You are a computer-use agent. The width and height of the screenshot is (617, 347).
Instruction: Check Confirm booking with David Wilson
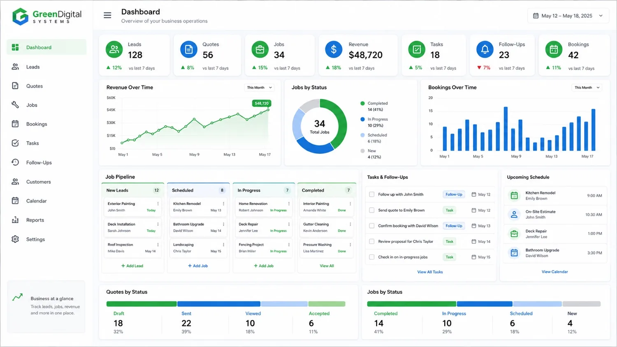[x=372, y=226]
